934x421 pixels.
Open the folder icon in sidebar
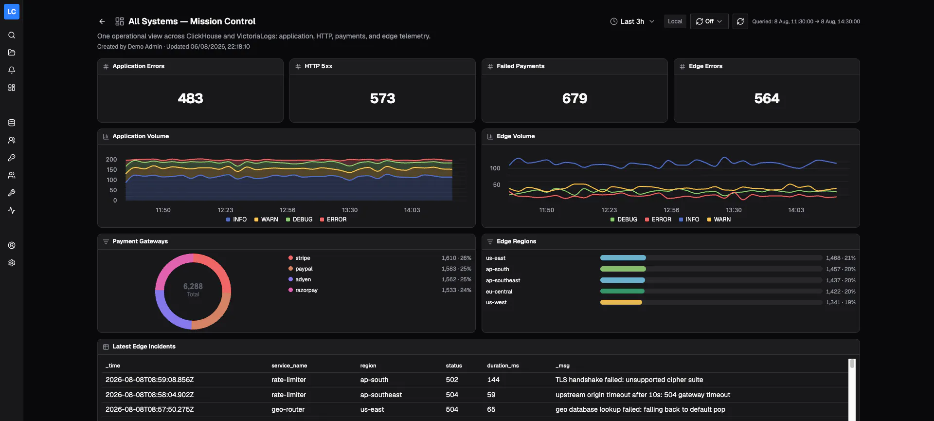(x=12, y=53)
